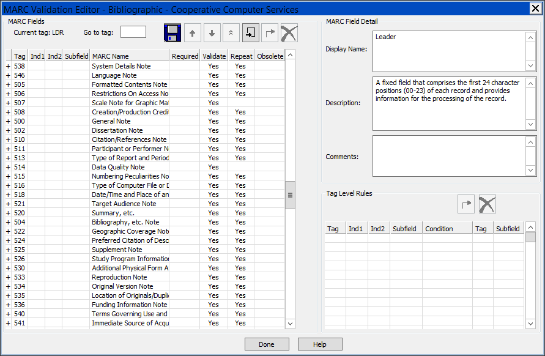Image resolution: width=545 pixels, height=356 pixels.
Task: Expand tag 500 General Note
Action: point(8,121)
